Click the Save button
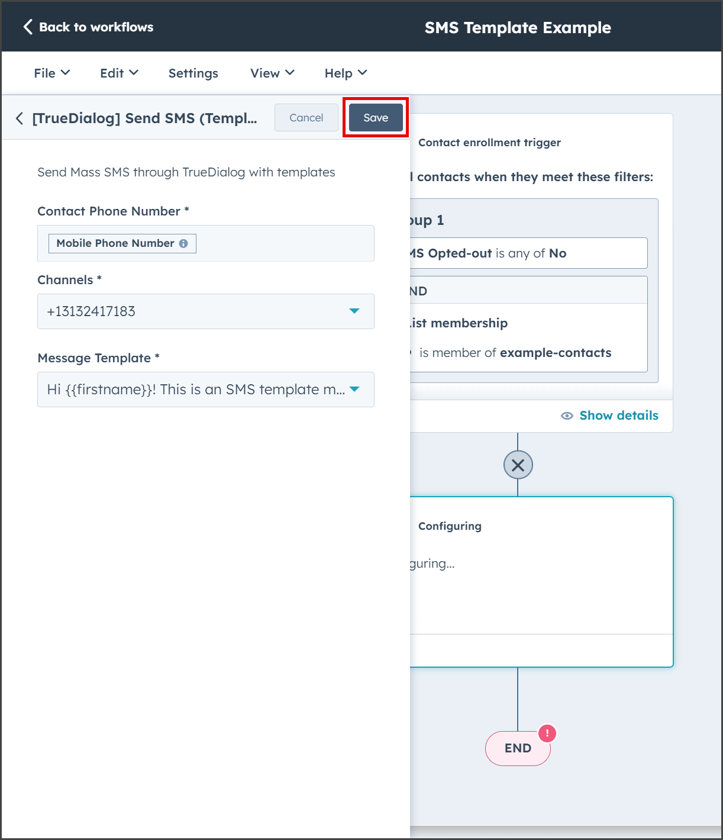The height and width of the screenshot is (840, 723). click(376, 118)
